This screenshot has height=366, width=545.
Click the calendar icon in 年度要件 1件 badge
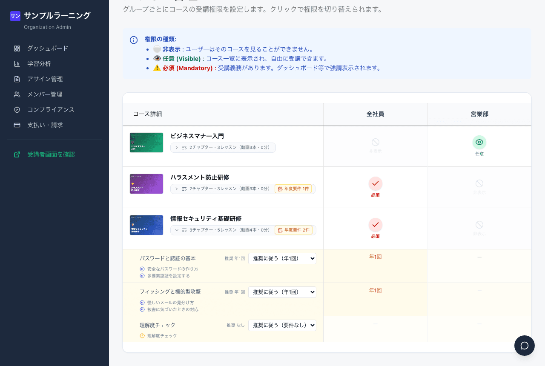280,189
